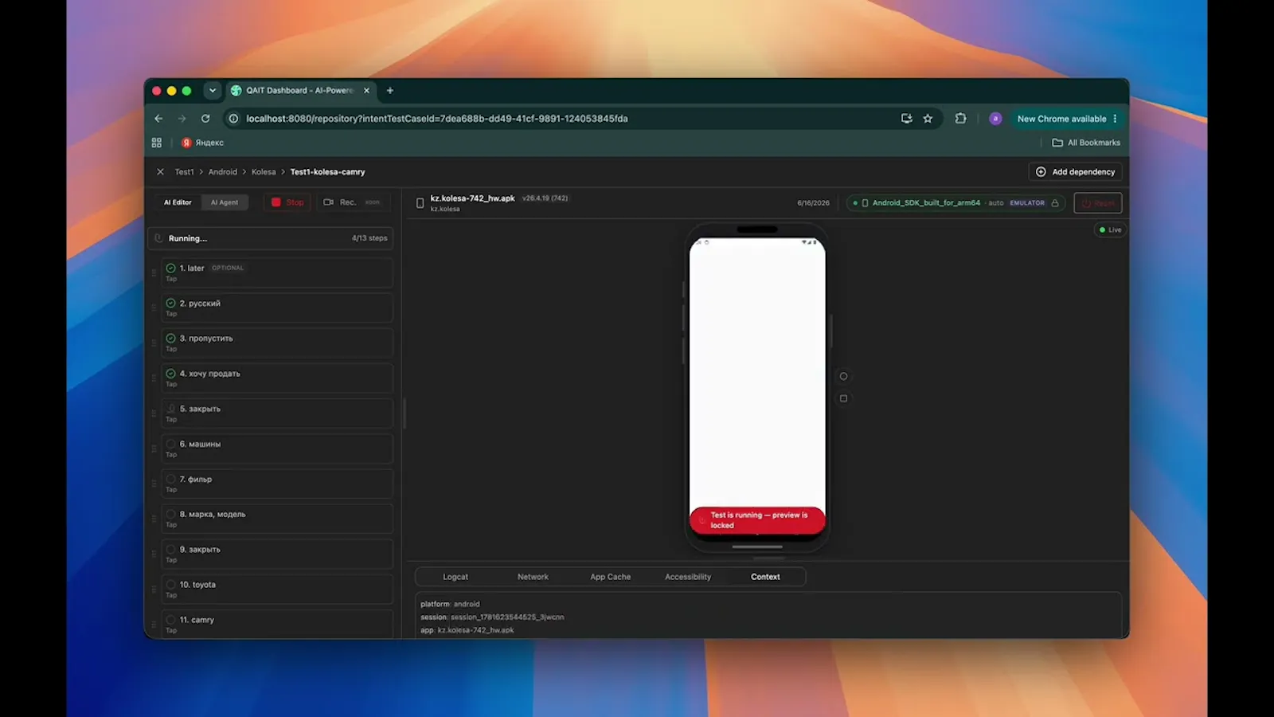This screenshot has width=1274, height=717.
Task: Select step 4. хочу продать
Action: (276, 378)
